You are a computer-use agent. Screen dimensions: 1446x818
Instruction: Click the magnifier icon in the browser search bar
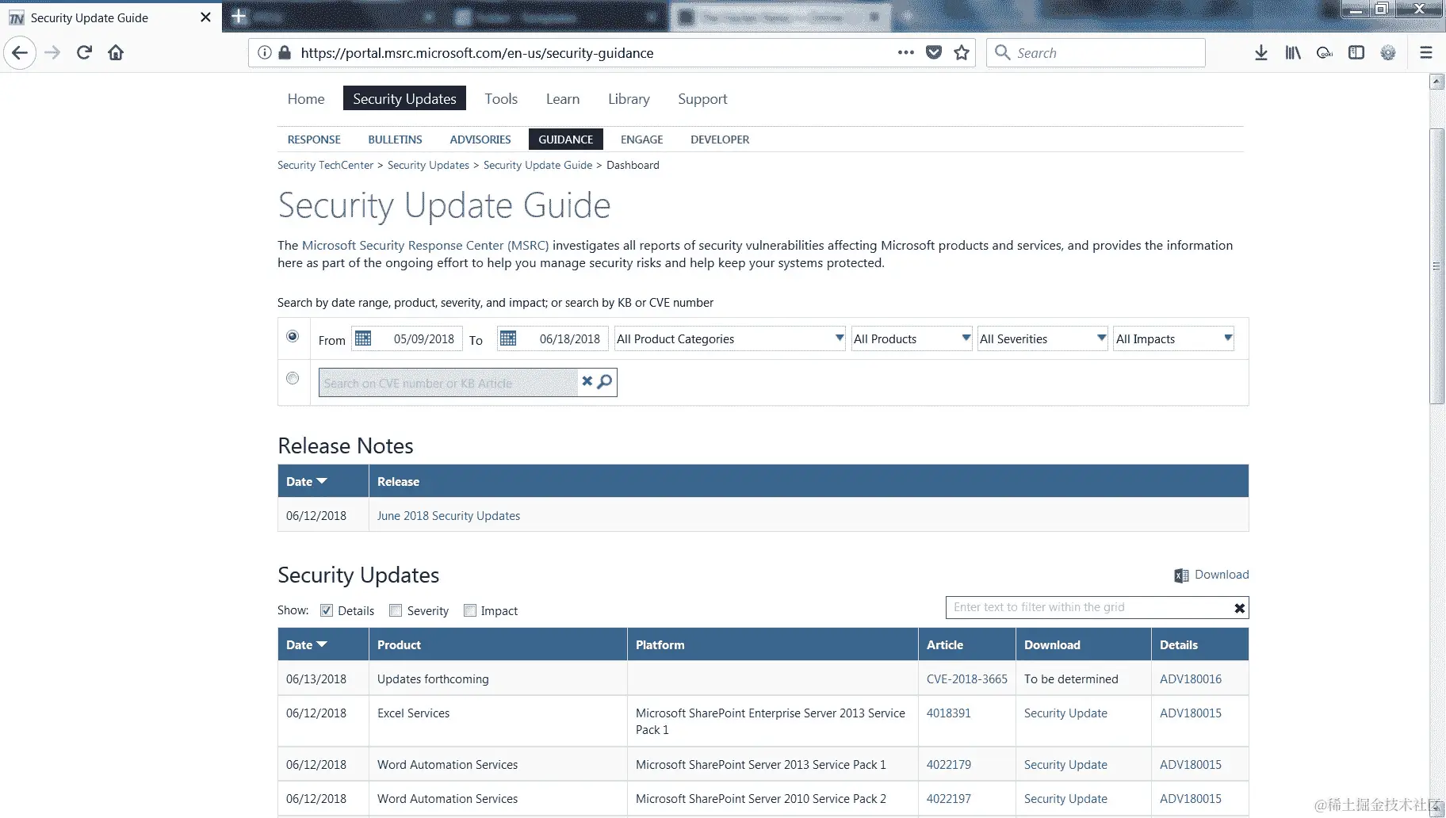tap(1003, 52)
